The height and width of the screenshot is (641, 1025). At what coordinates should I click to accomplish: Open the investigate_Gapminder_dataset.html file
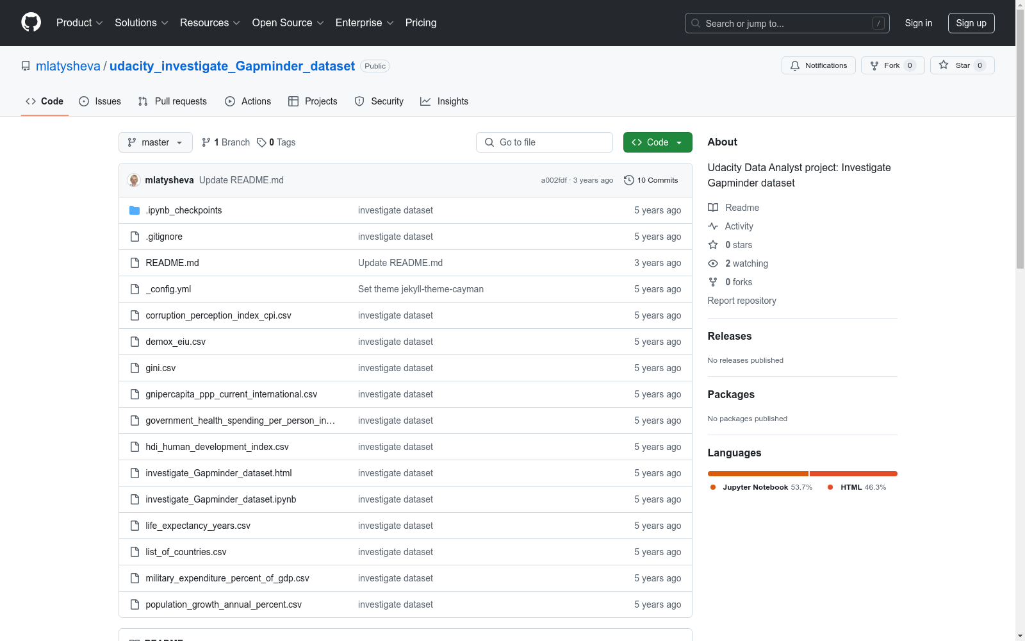[218, 473]
